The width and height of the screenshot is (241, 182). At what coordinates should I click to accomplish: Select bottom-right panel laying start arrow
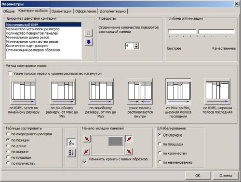(x=129, y=151)
